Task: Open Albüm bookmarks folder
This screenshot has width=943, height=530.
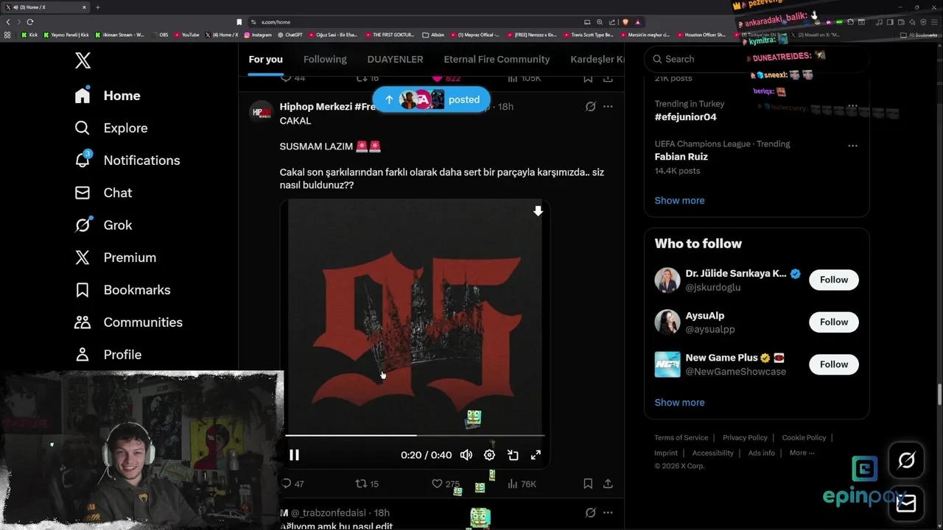Action: pyautogui.click(x=434, y=35)
